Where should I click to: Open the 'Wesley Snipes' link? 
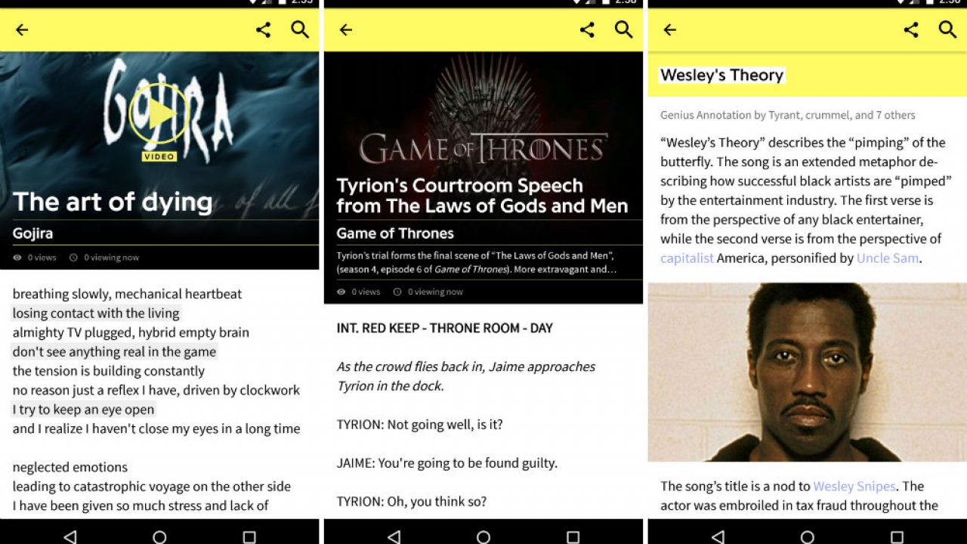[x=854, y=487]
